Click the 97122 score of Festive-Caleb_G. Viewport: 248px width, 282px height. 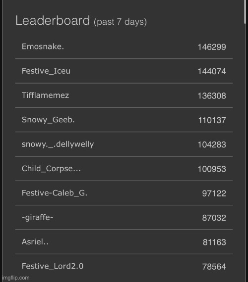(x=214, y=193)
